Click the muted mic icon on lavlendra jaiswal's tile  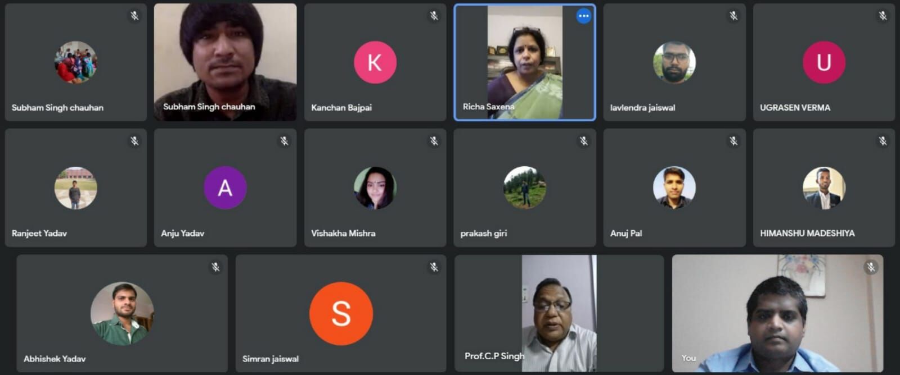(x=733, y=16)
